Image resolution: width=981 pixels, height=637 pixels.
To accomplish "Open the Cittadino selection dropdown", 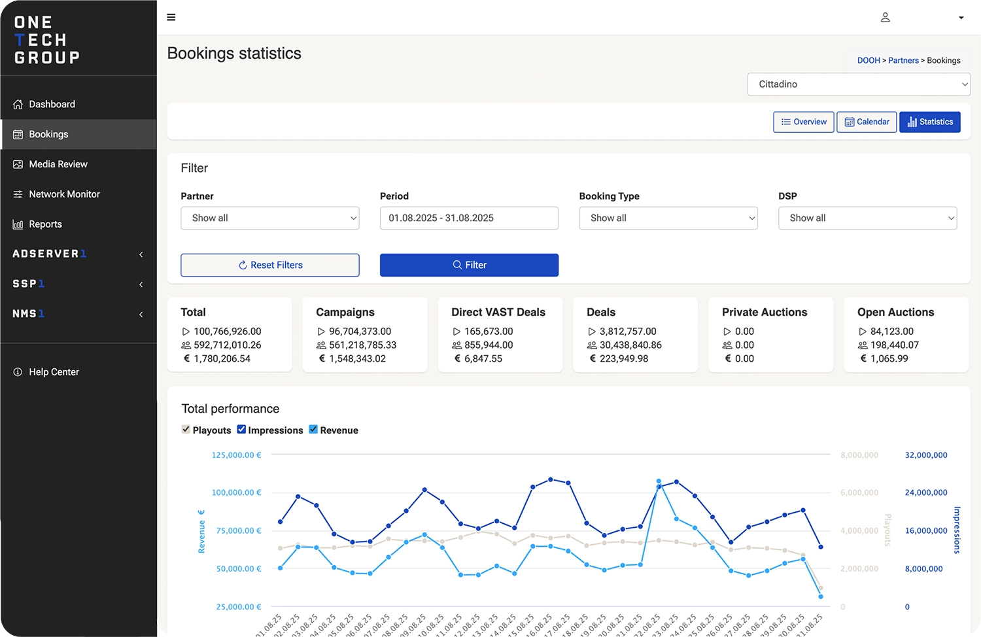I will tap(859, 84).
